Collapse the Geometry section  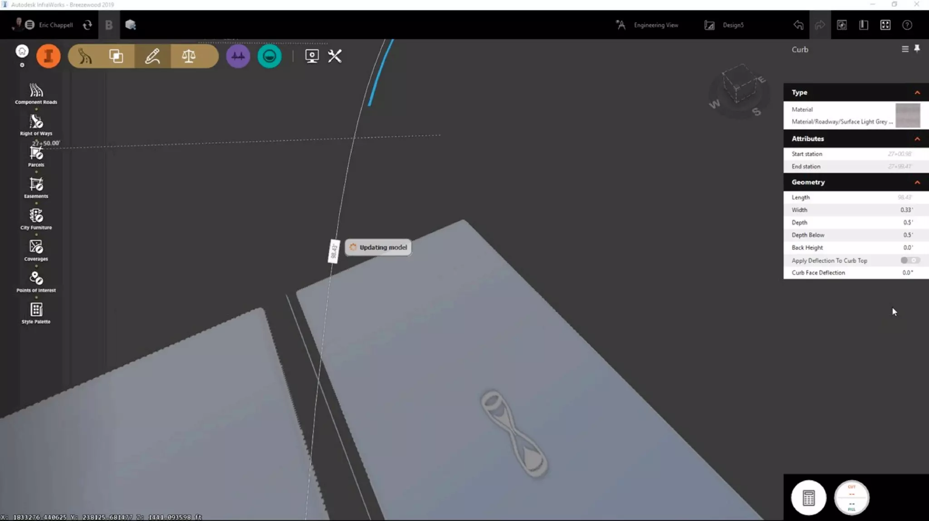tap(917, 182)
